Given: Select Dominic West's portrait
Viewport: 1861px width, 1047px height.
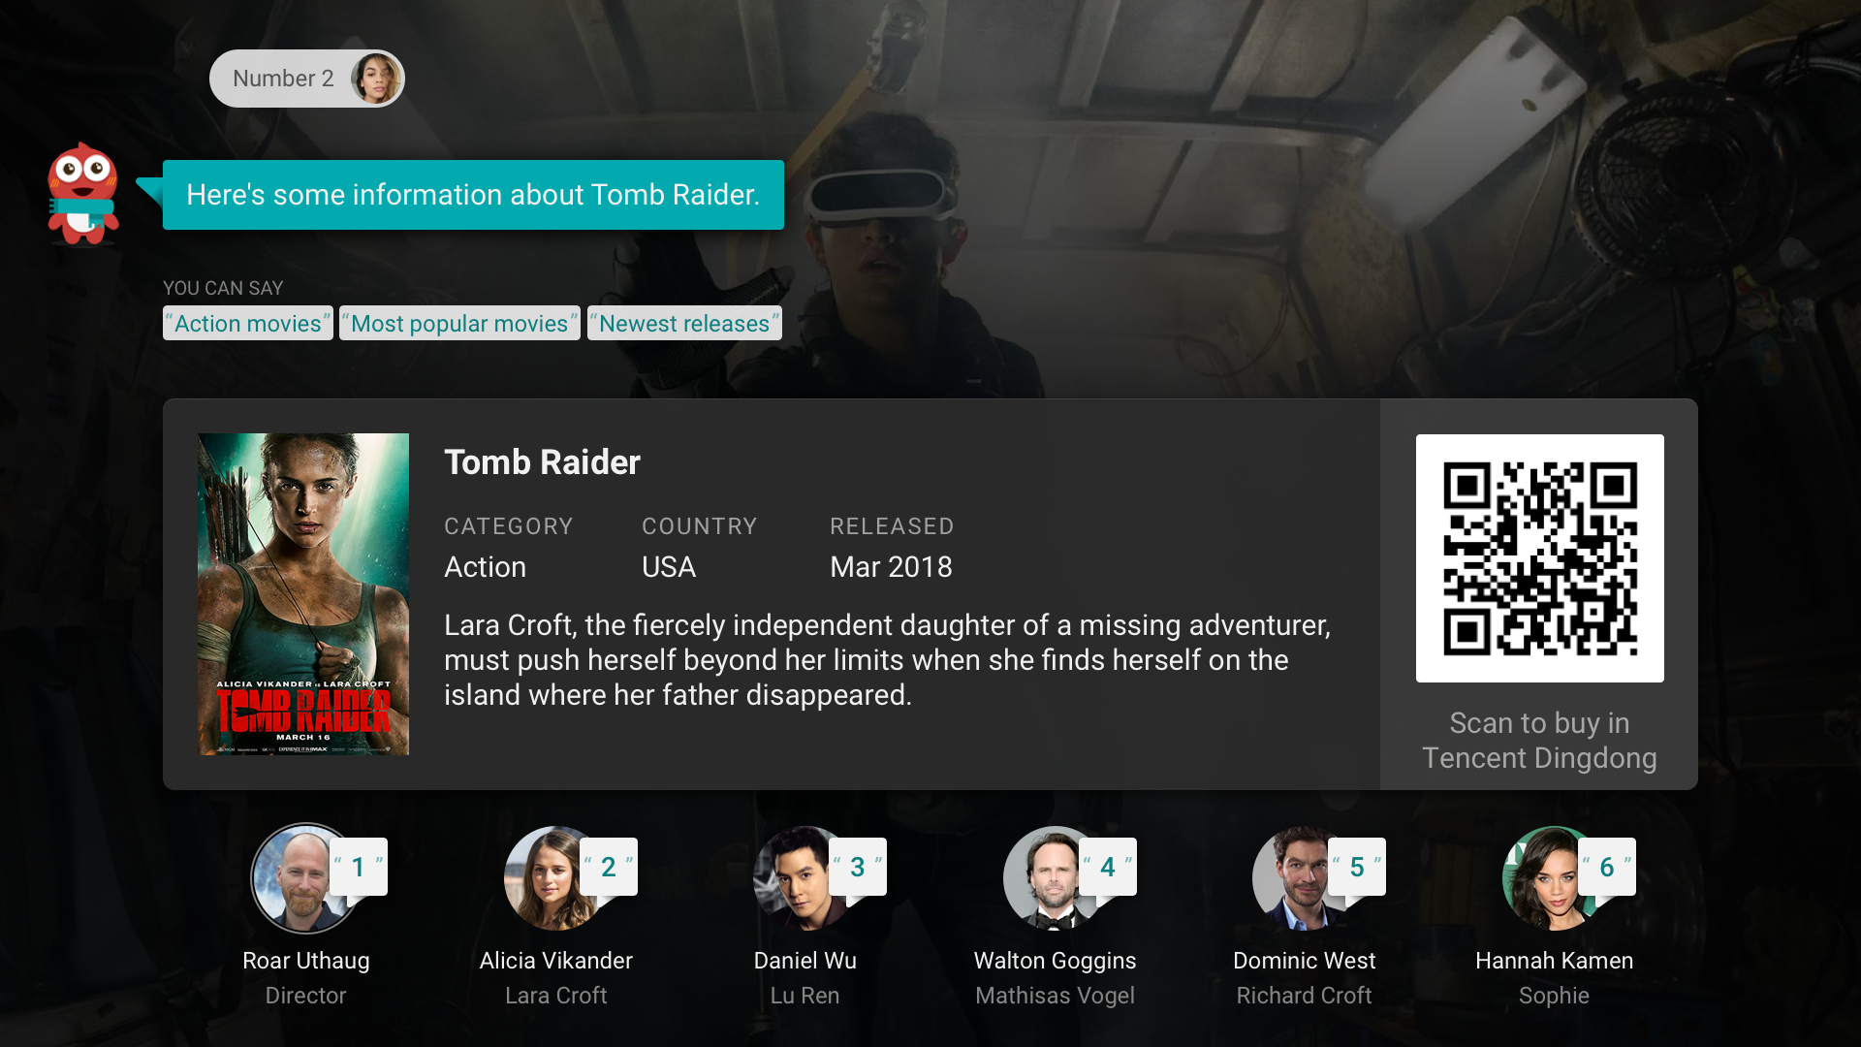Looking at the screenshot, I should click(1304, 878).
